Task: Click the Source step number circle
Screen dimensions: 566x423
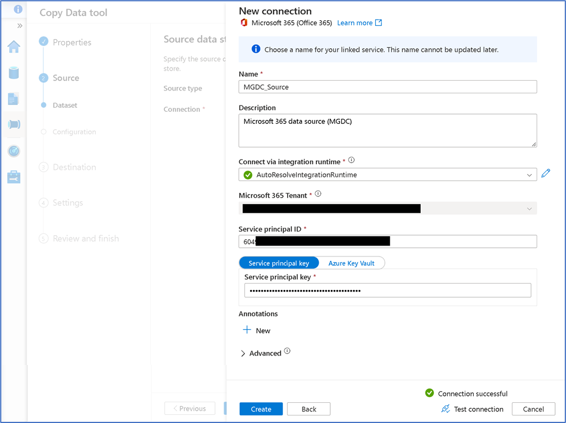Action: (x=44, y=78)
